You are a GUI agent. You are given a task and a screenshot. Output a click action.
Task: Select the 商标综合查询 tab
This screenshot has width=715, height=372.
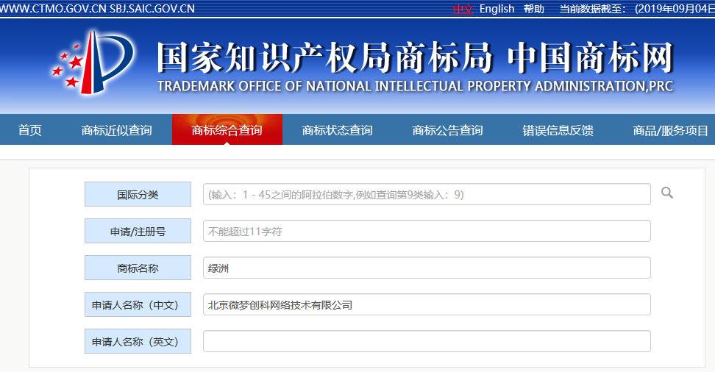coord(227,130)
